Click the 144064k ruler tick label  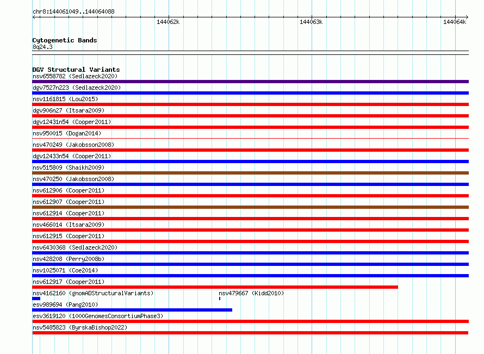click(x=455, y=22)
